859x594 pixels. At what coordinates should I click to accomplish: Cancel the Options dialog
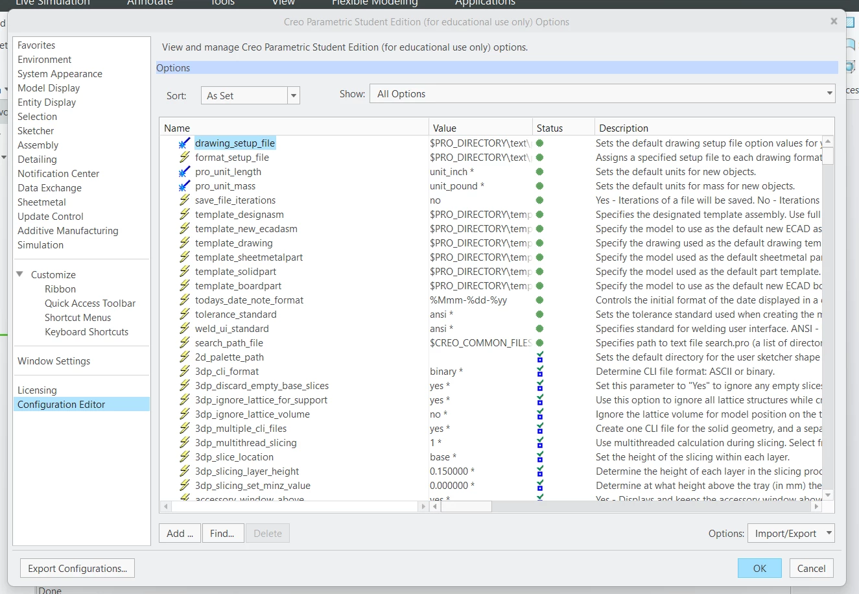click(x=811, y=569)
